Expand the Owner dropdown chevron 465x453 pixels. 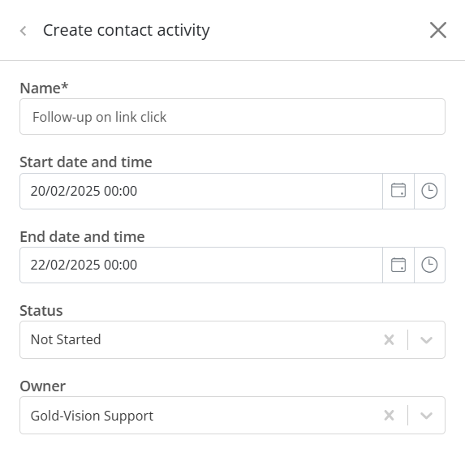tap(426, 416)
